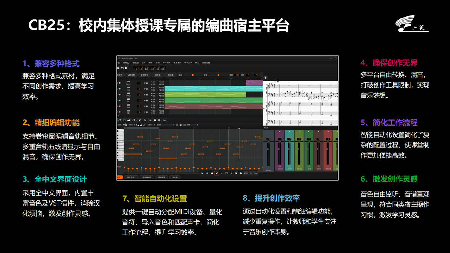Toggle the dot atop red mixer strip
The width and height of the screenshot is (450, 253).
tap(328, 132)
